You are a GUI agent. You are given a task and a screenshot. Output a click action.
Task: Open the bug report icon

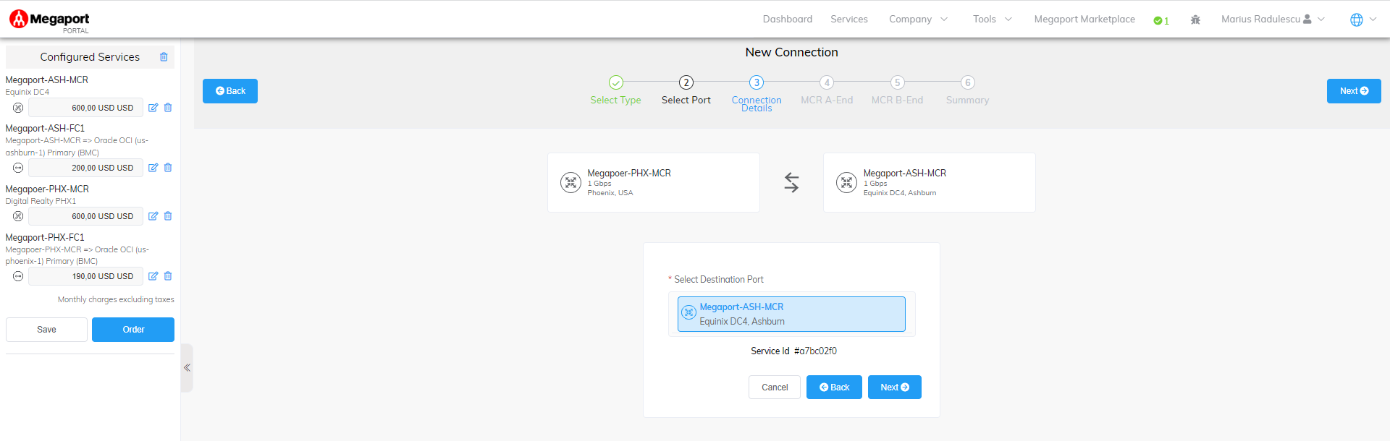(x=1195, y=20)
